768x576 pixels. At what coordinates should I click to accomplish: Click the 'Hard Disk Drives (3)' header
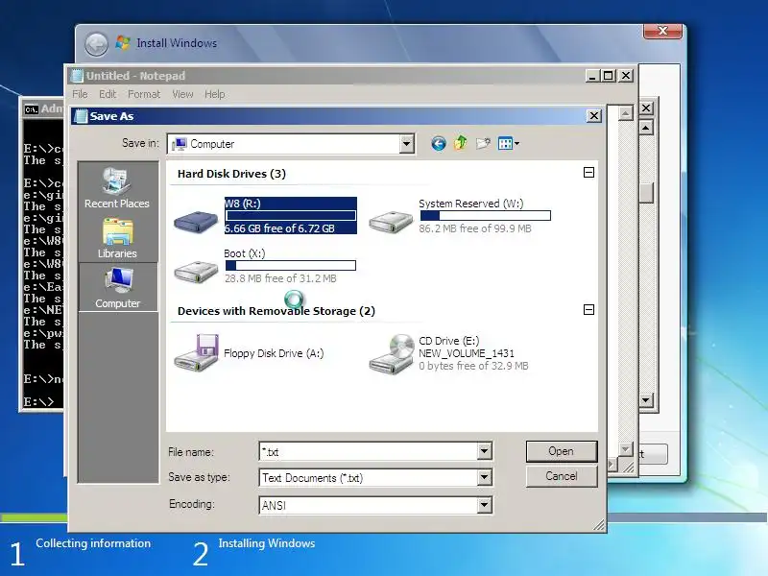tap(231, 174)
